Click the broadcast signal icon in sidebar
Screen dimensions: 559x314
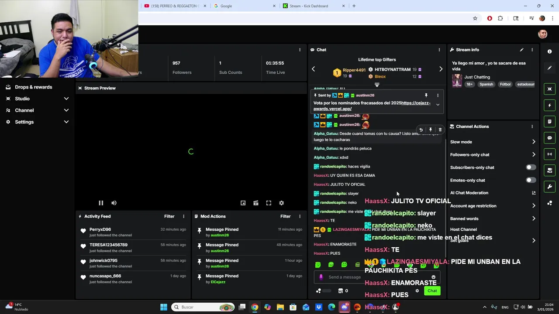pyautogui.click(x=549, y=154)
